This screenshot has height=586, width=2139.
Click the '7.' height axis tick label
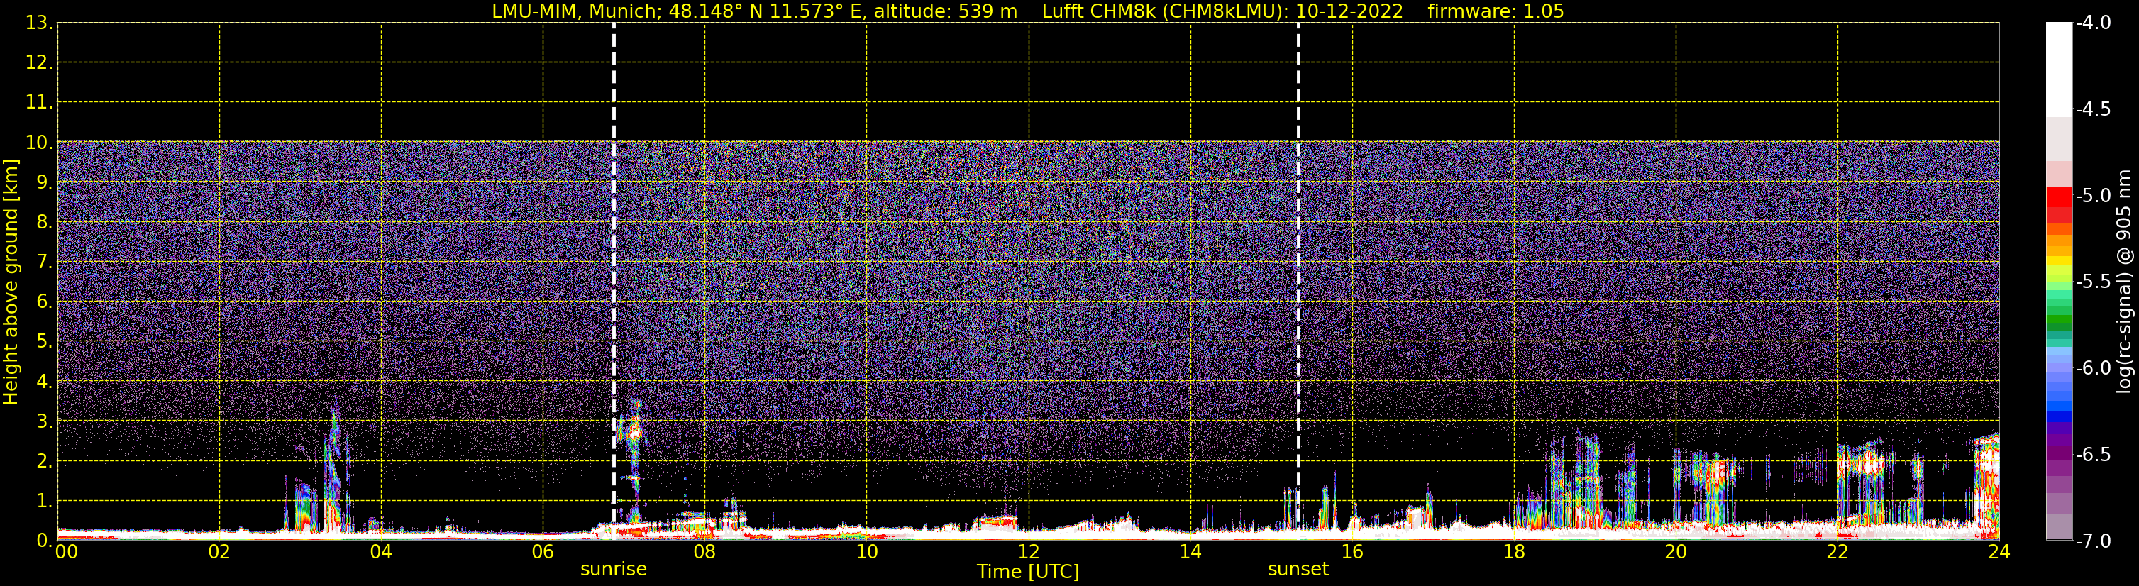pos(44,262)
